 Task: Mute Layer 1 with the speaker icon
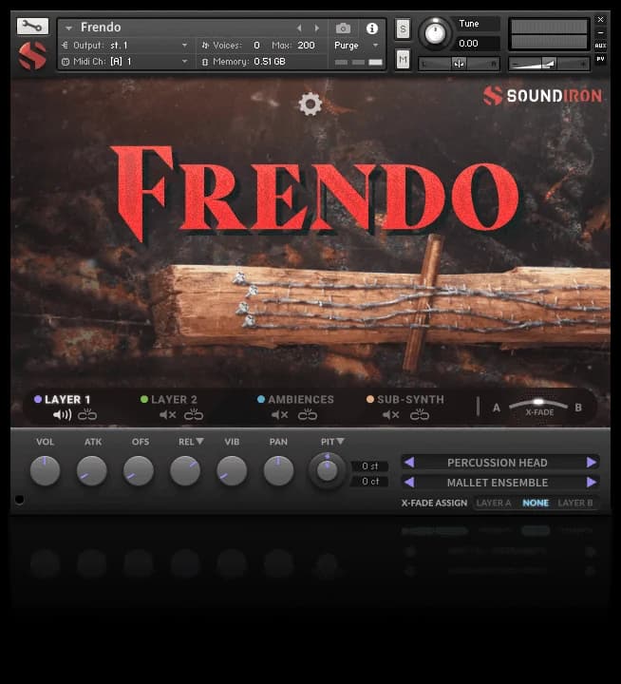click(x=62, y=415)
